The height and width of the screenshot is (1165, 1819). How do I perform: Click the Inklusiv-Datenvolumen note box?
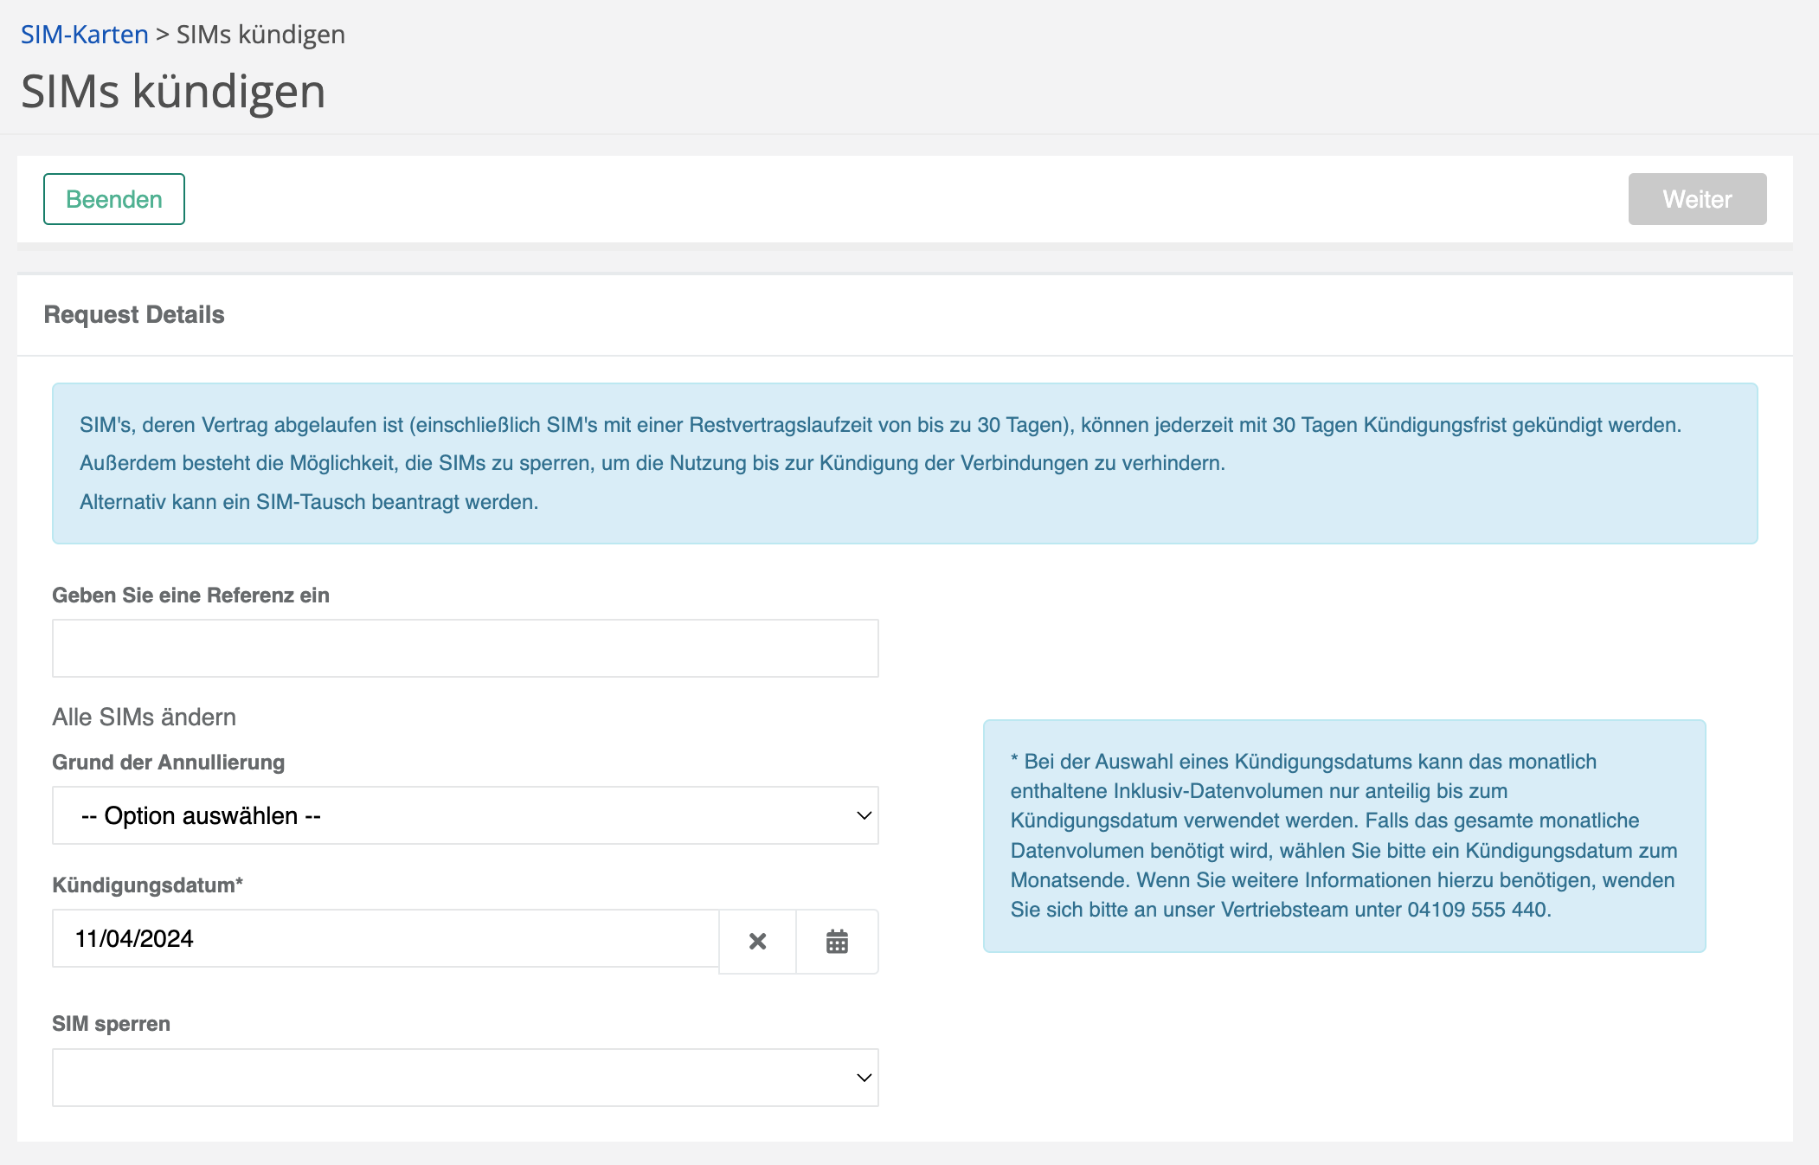(1344, 835)
